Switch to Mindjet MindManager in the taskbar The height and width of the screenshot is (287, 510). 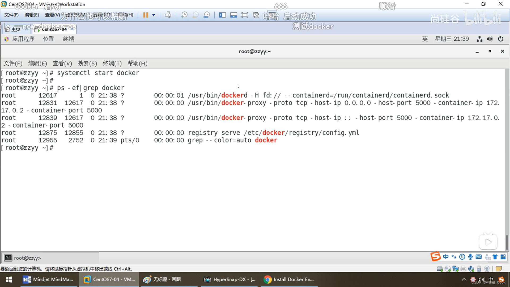pos(49,280)
